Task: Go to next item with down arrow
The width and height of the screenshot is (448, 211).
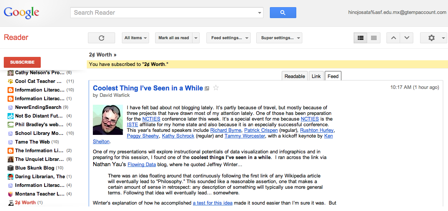Action: 406,38
